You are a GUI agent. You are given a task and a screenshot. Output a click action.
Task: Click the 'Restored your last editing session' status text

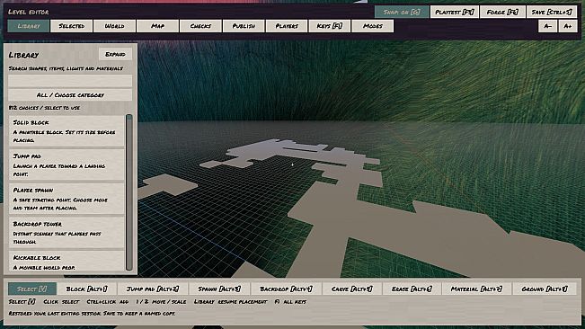pyautogui.click(x=92, y=314)
